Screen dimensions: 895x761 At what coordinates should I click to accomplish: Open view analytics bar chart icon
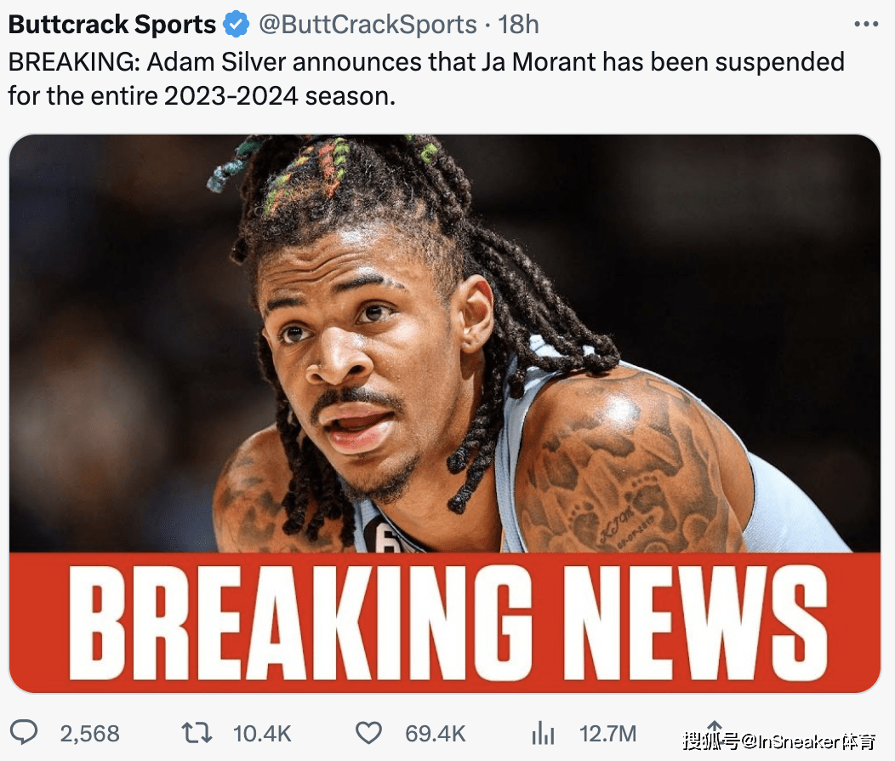(x=543, y=733)
